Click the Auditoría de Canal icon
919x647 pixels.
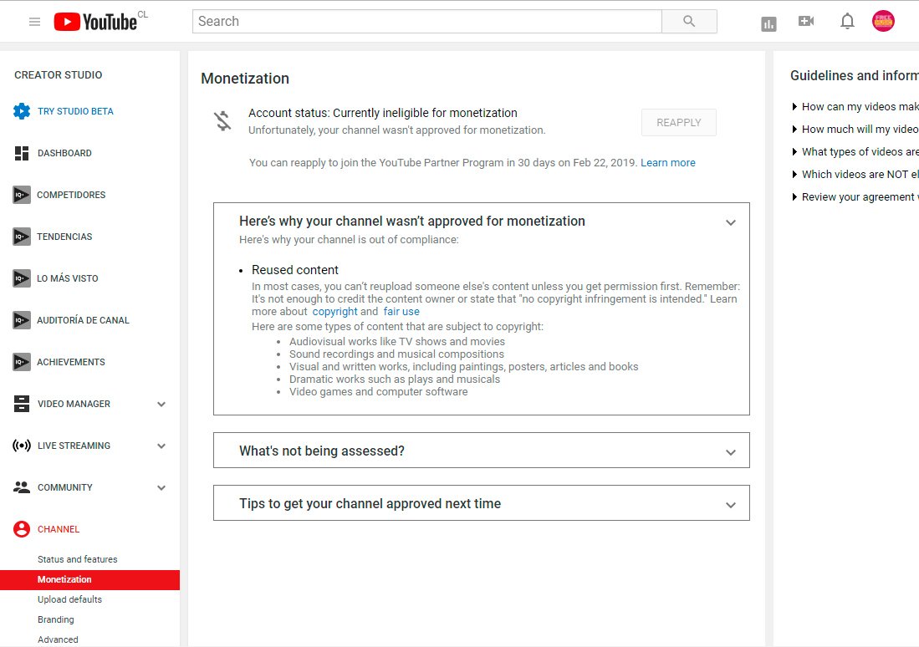pos(22,320)
